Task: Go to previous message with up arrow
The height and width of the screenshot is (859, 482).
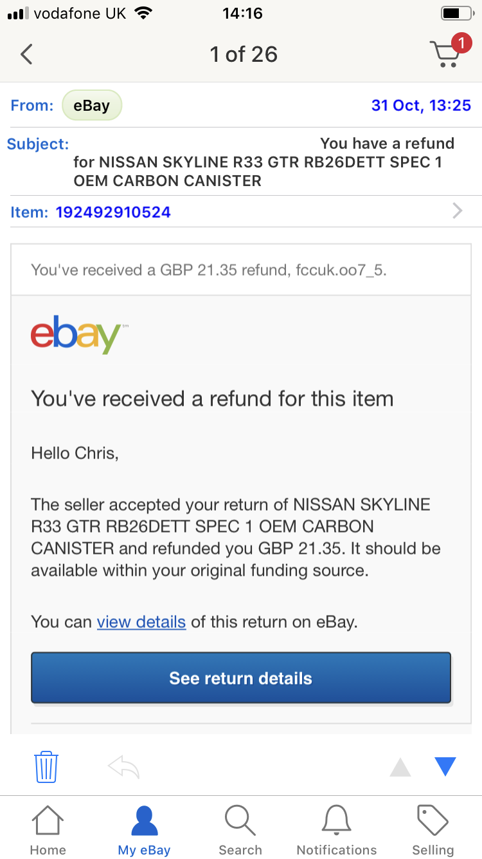Action: pyautogui.click(x=400, y=767)
